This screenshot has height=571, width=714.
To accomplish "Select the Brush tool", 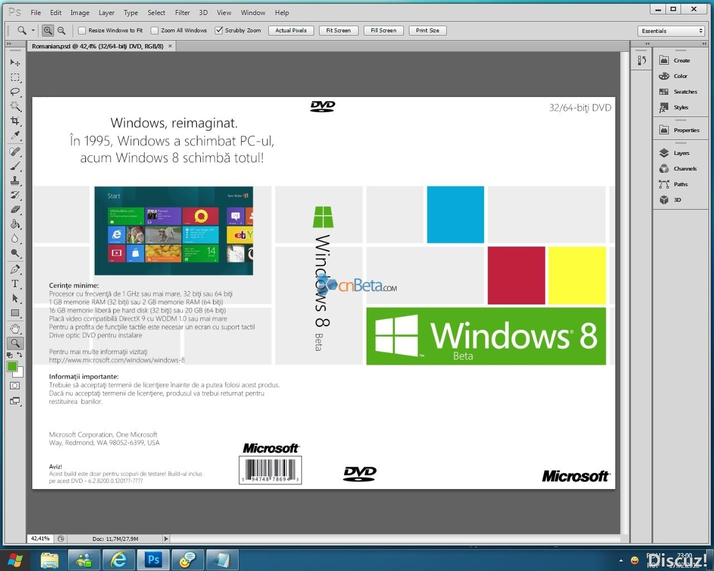I will pos(15,166).
